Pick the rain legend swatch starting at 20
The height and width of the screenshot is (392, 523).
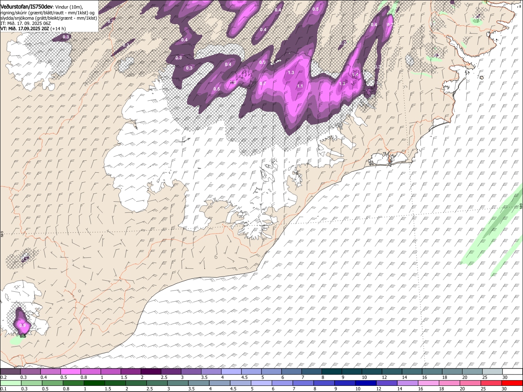(471, 383)
